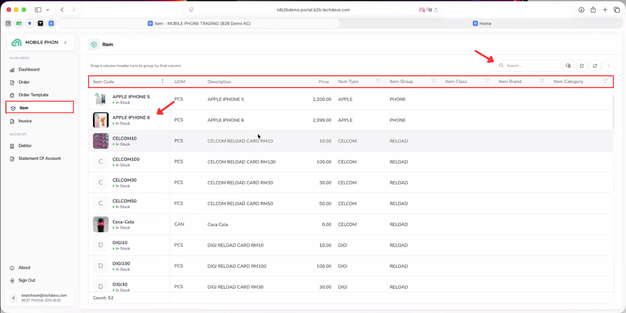
Task: Click the grid vertical scrollbar
Action: pyautogui.click(x=613, y=112)
